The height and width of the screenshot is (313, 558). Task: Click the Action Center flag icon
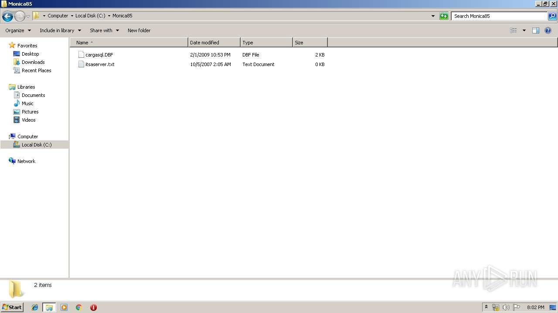[517, 307]
